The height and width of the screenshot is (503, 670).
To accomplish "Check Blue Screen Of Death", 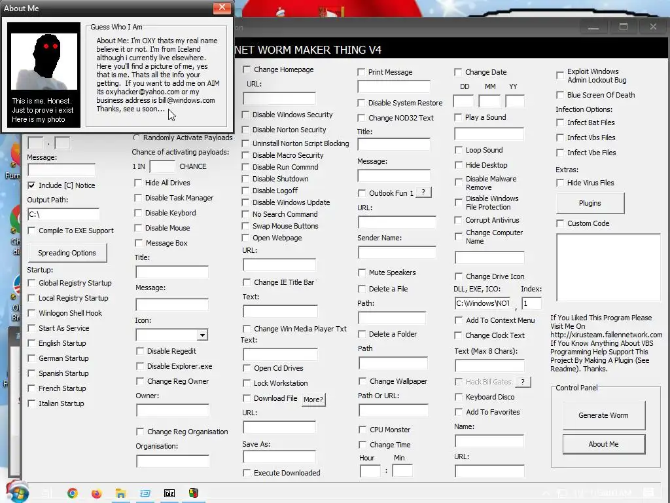I will click(x=560, y=95).
